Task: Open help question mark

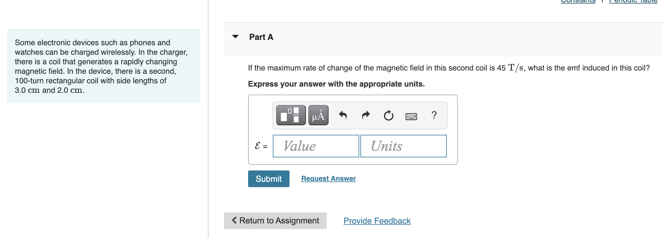Action: pos(434,115)
